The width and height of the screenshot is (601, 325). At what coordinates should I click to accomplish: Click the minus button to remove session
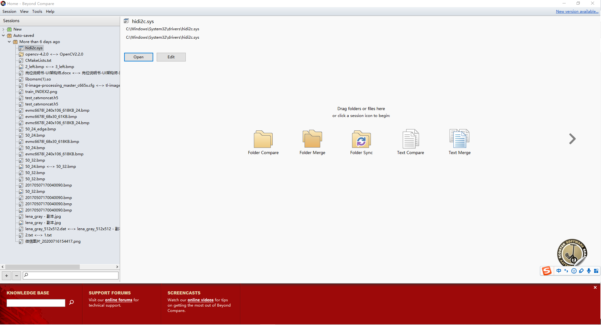pyautogui.click(x=17, y=275)
